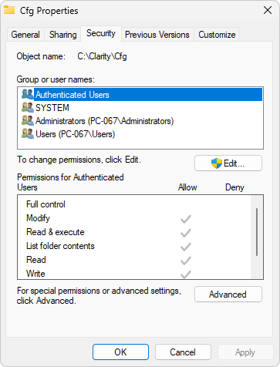Open Advanced security settings
Screen dimensions: 280x367
tap(228, 295)
